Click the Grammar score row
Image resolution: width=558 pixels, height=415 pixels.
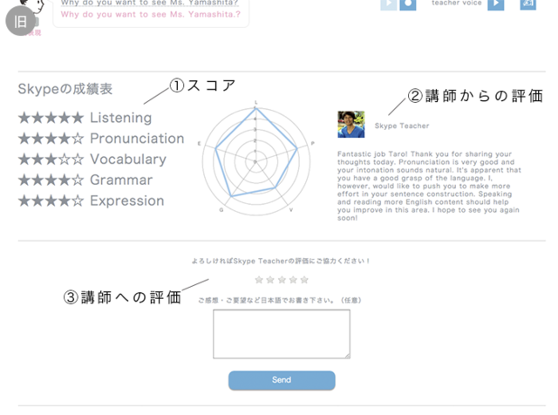pos(85,180)
